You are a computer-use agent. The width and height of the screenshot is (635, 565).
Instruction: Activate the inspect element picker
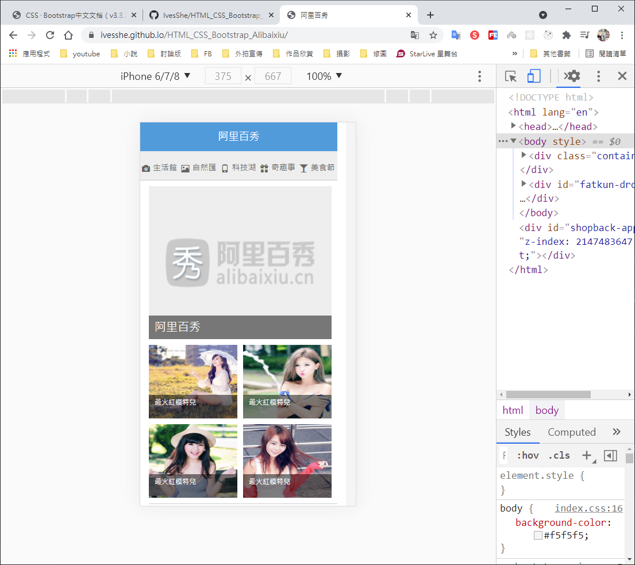pyautogui.click(x=511, y=76)
